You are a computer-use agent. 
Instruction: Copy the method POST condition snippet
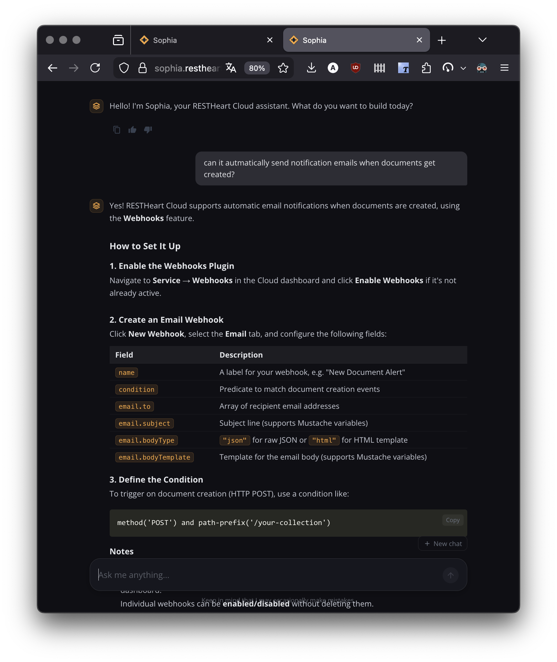[452, 520]
